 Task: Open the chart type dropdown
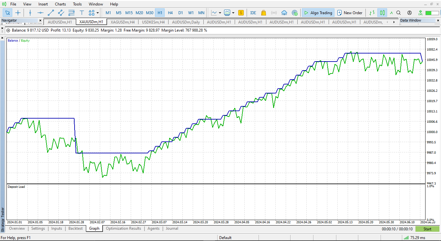point(220,13)
